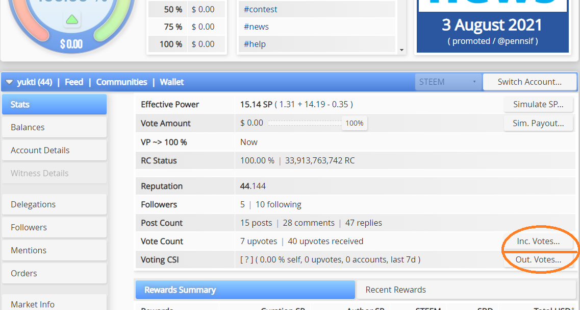The width and height of the screenshot is (580, 310).
Task: Select the Rewards Summary tab
Action: click(245, 290)
